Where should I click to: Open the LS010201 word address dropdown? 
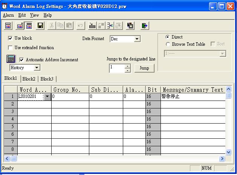(x=47, y=96)
